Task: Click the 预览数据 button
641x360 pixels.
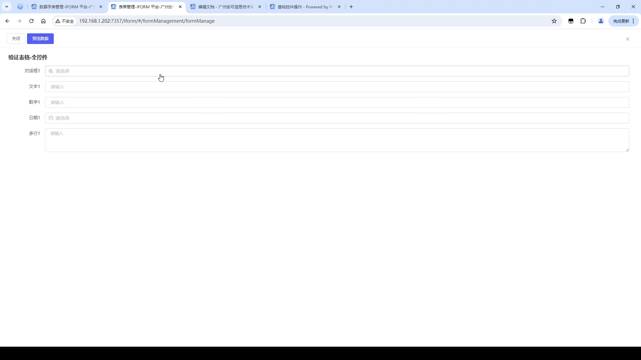Action: click(x=40, y=39)
